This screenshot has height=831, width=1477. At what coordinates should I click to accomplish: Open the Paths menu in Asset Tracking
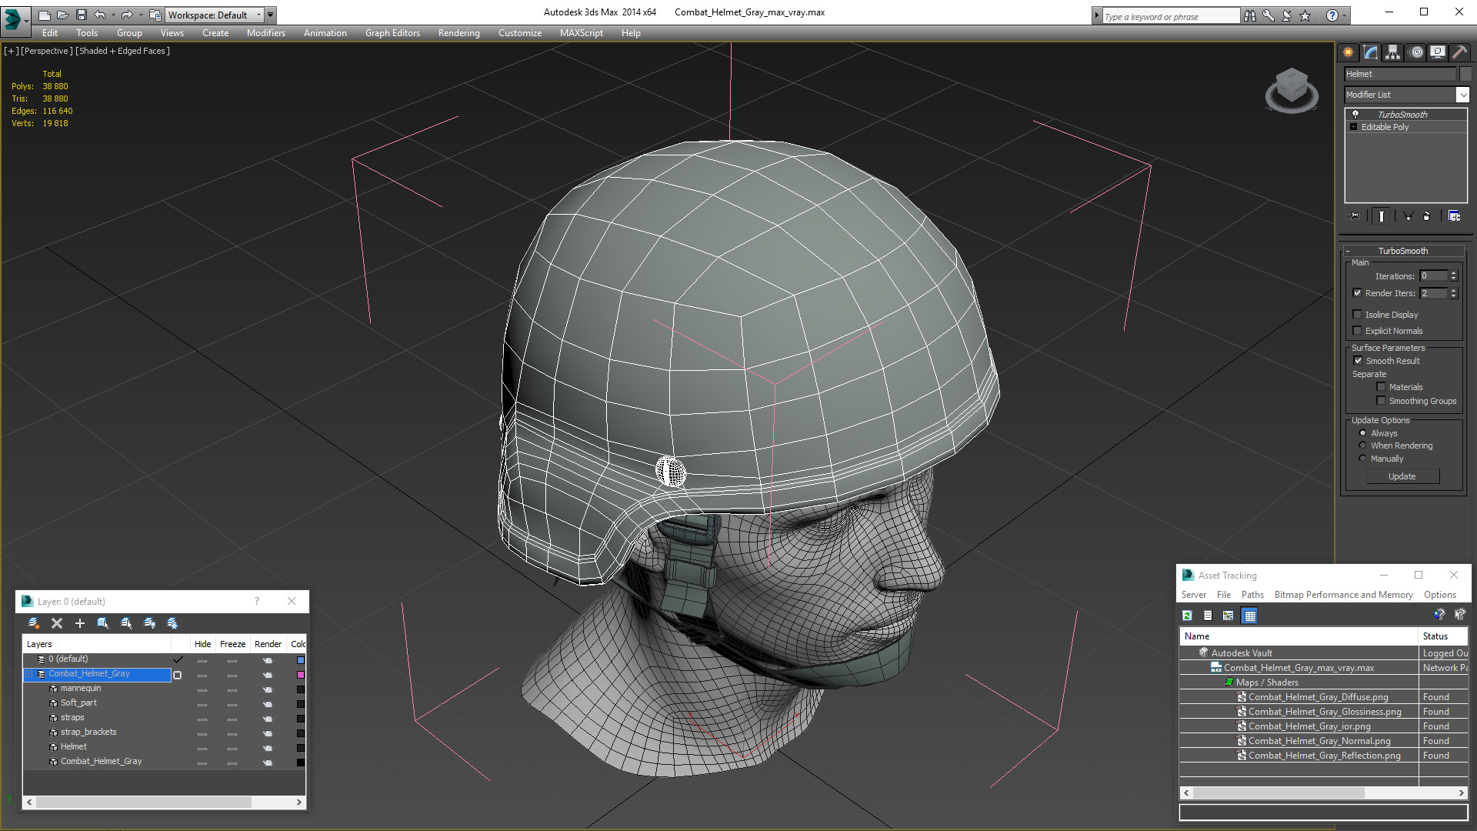pyautogui.click(x=1252, y=595)
